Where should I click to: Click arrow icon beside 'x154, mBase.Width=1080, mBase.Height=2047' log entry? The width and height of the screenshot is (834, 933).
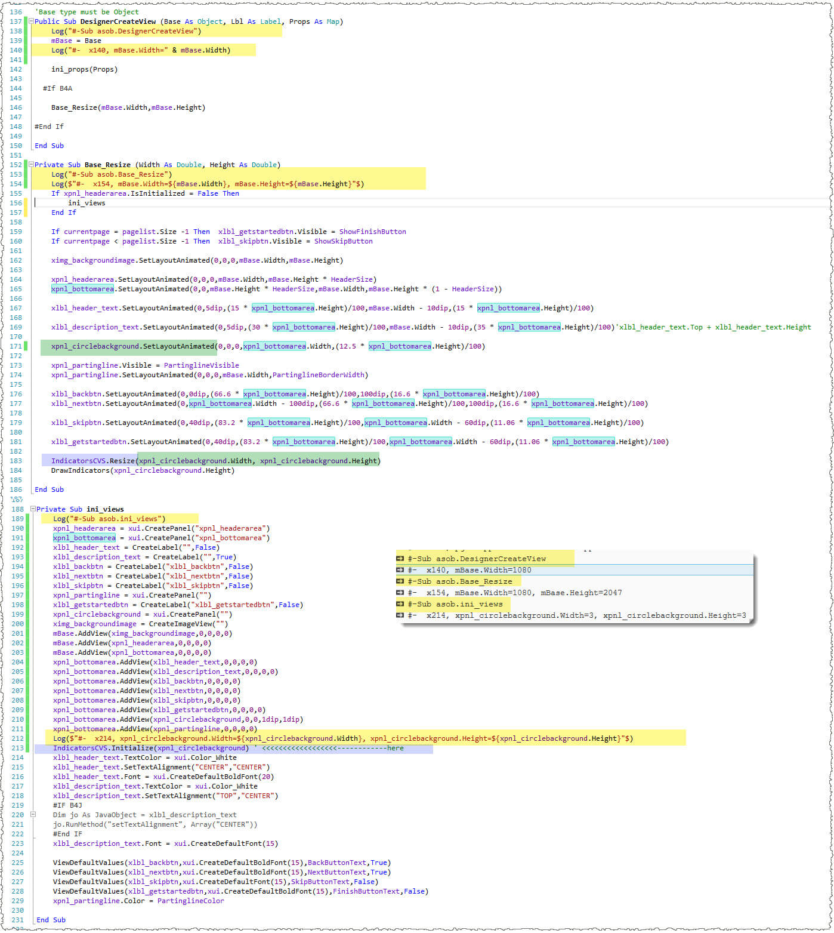400,593
